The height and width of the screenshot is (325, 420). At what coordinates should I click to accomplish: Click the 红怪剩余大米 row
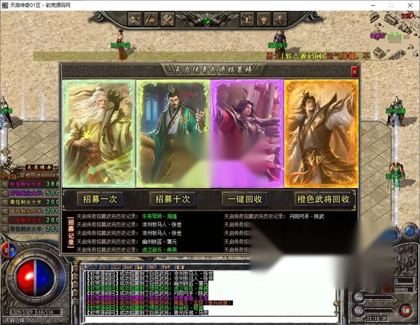click(30, 220)
